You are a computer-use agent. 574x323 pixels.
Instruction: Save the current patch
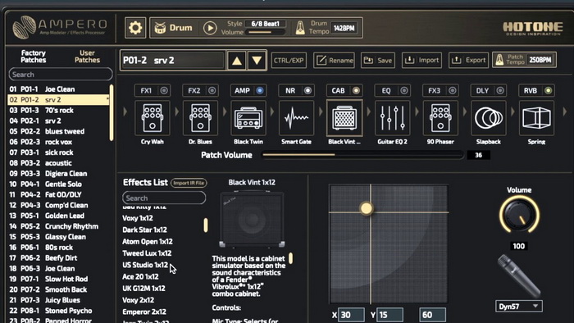[378, 61]
